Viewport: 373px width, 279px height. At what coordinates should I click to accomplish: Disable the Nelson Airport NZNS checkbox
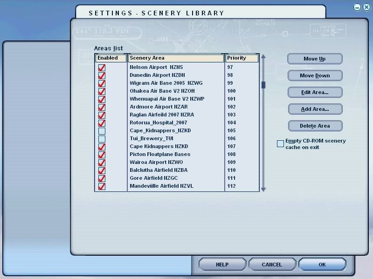coord(102,68)
